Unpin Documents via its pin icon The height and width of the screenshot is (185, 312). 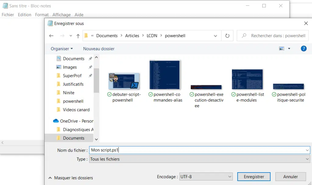(x=90, y=58)
